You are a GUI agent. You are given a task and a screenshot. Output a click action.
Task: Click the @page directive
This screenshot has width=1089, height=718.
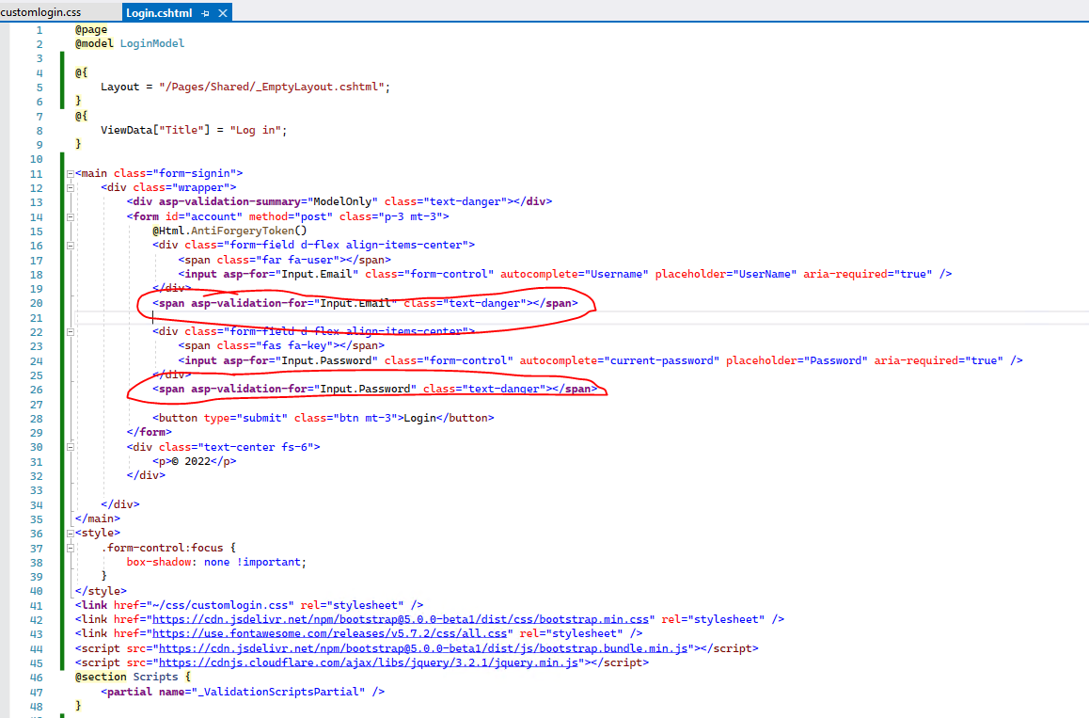pyautogui.click(x=91, y=29)
